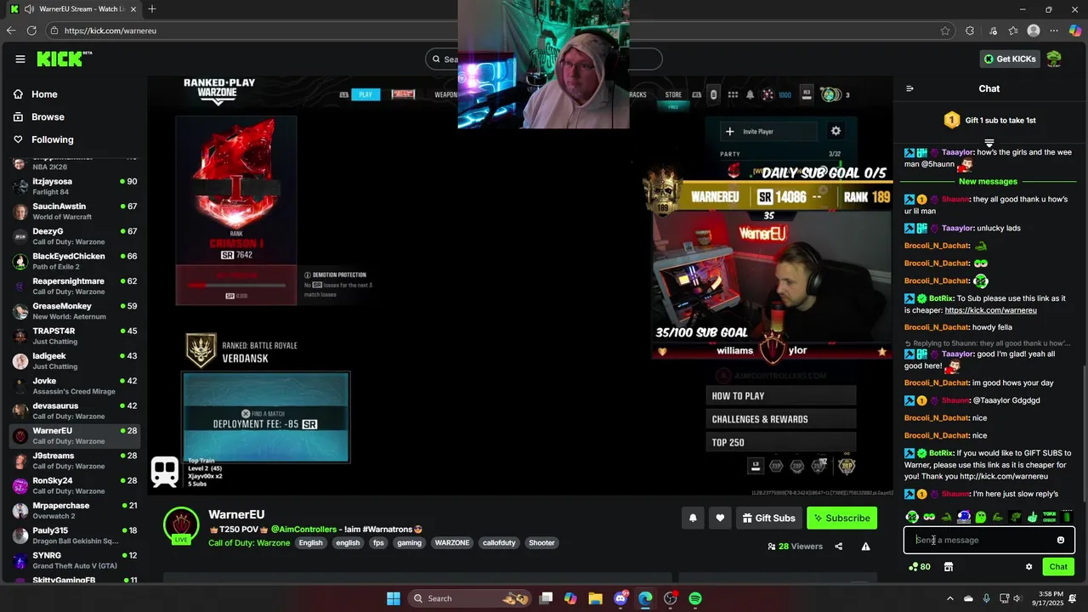1088x612 pixels.
Task: Open chat settings gear
Action: point(1028,566)
